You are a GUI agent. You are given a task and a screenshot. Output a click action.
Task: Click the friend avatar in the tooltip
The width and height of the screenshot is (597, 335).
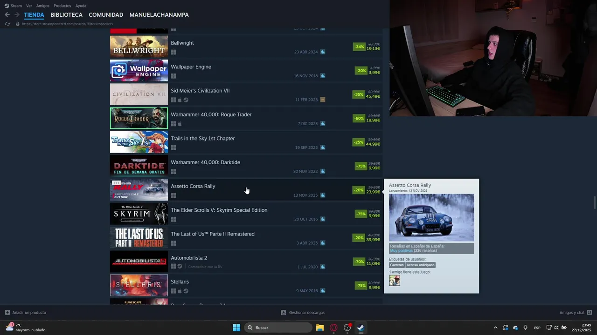395,281
